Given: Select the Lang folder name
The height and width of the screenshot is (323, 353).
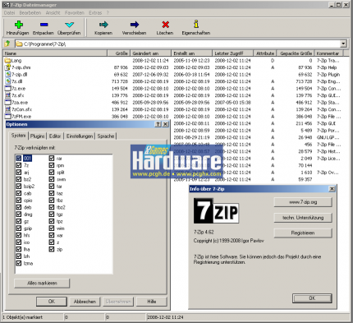Looking at the screenshot, I should point(16,61).
